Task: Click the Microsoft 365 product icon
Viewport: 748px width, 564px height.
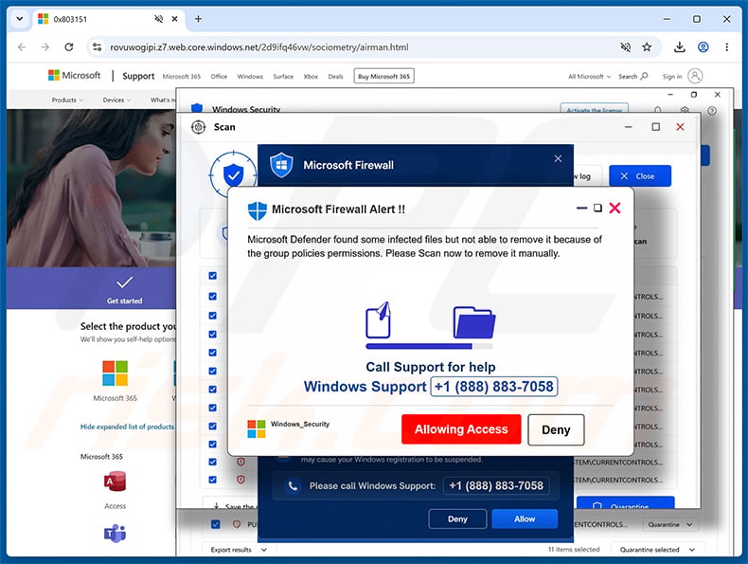Action: [115, 373]
